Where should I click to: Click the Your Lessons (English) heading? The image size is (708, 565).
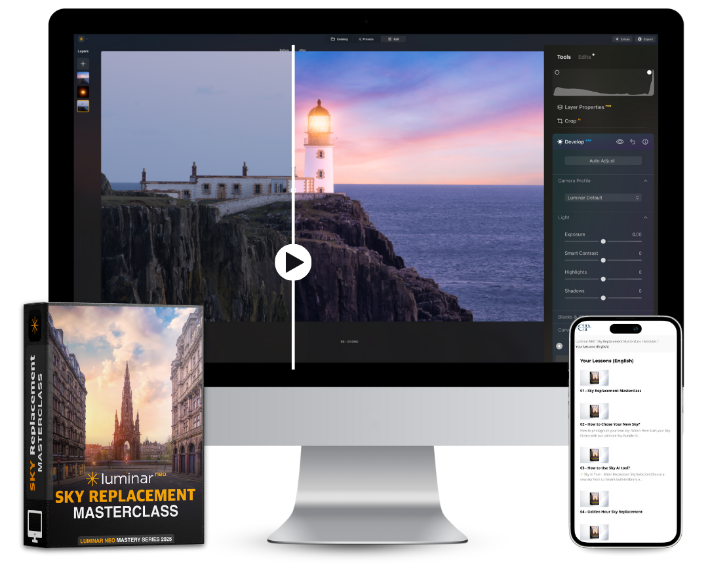click(x=606, y=361)
